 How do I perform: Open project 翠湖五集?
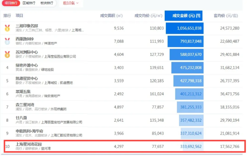coord(23,92)
